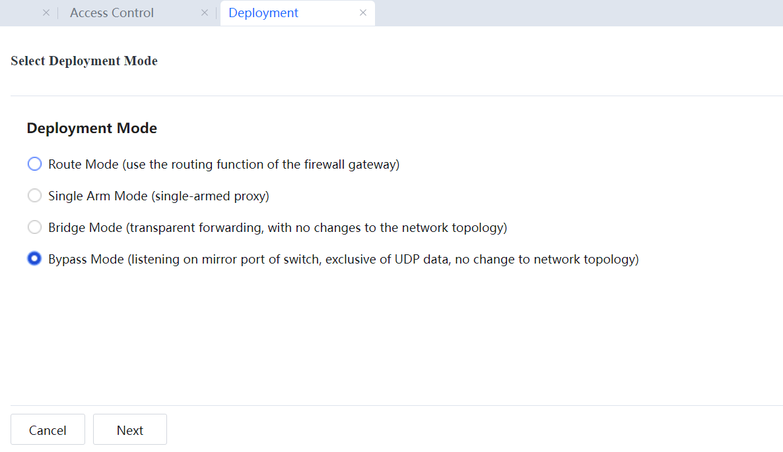Click the Bridge Mode transparent forwarding label
Viewport: 783px width, 452px height.
[277, 227]
